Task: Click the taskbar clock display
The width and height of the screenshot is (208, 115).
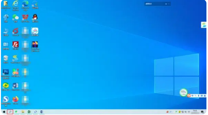Action: [195, 112]
